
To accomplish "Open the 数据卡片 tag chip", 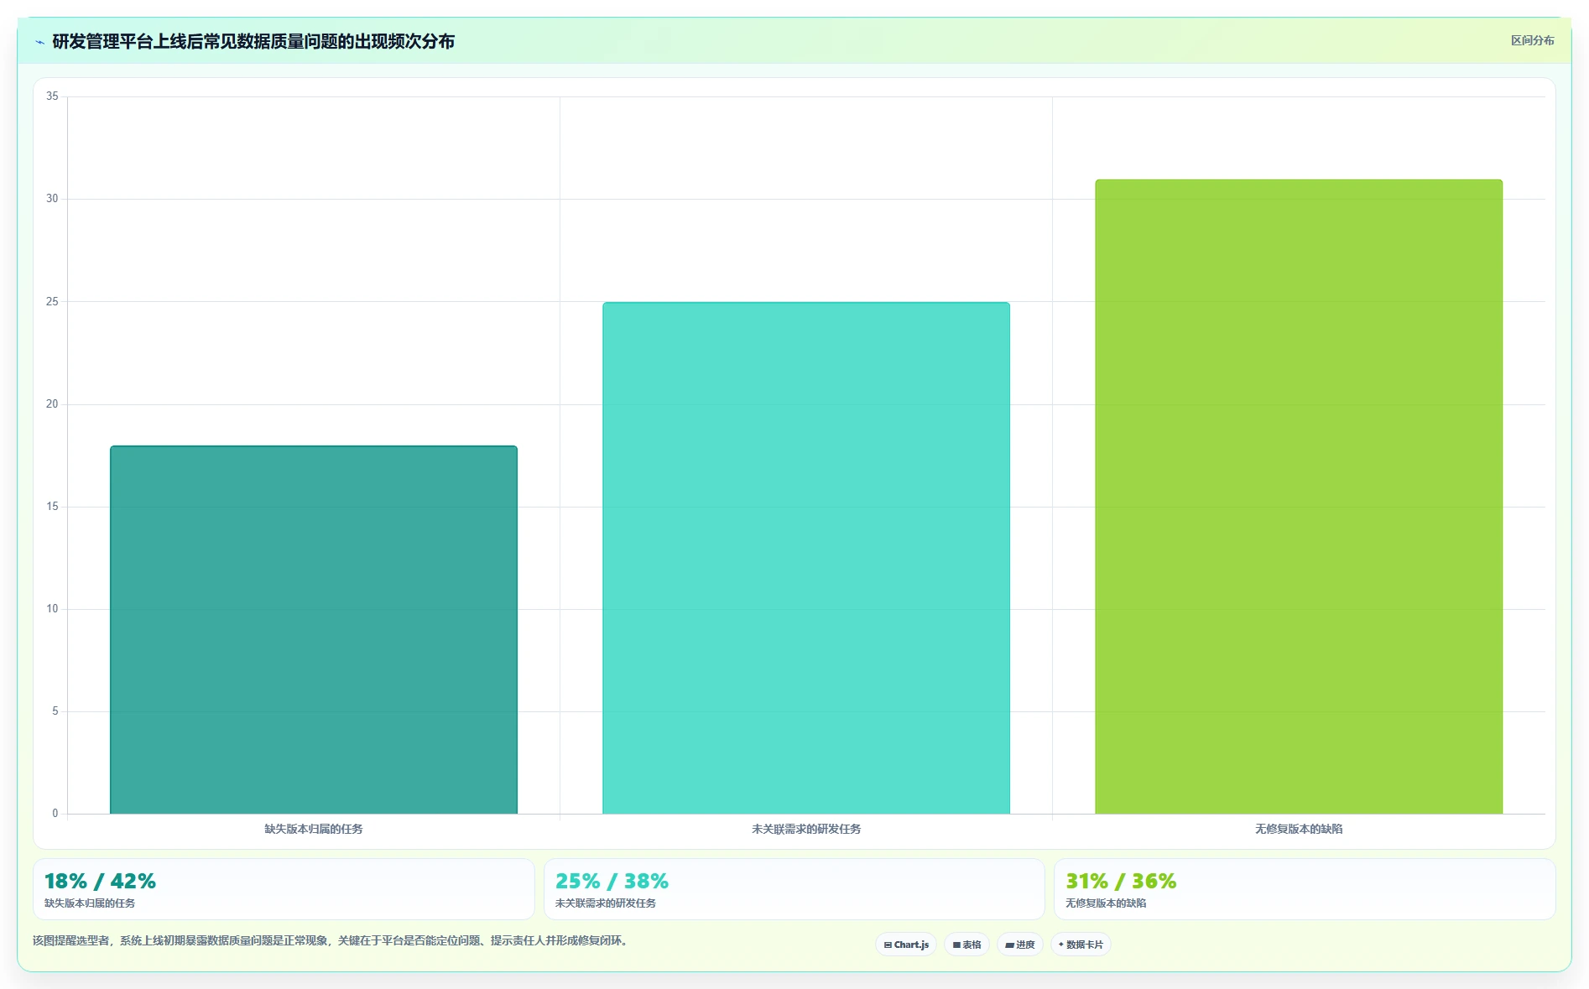I will tap(1081, 945).
